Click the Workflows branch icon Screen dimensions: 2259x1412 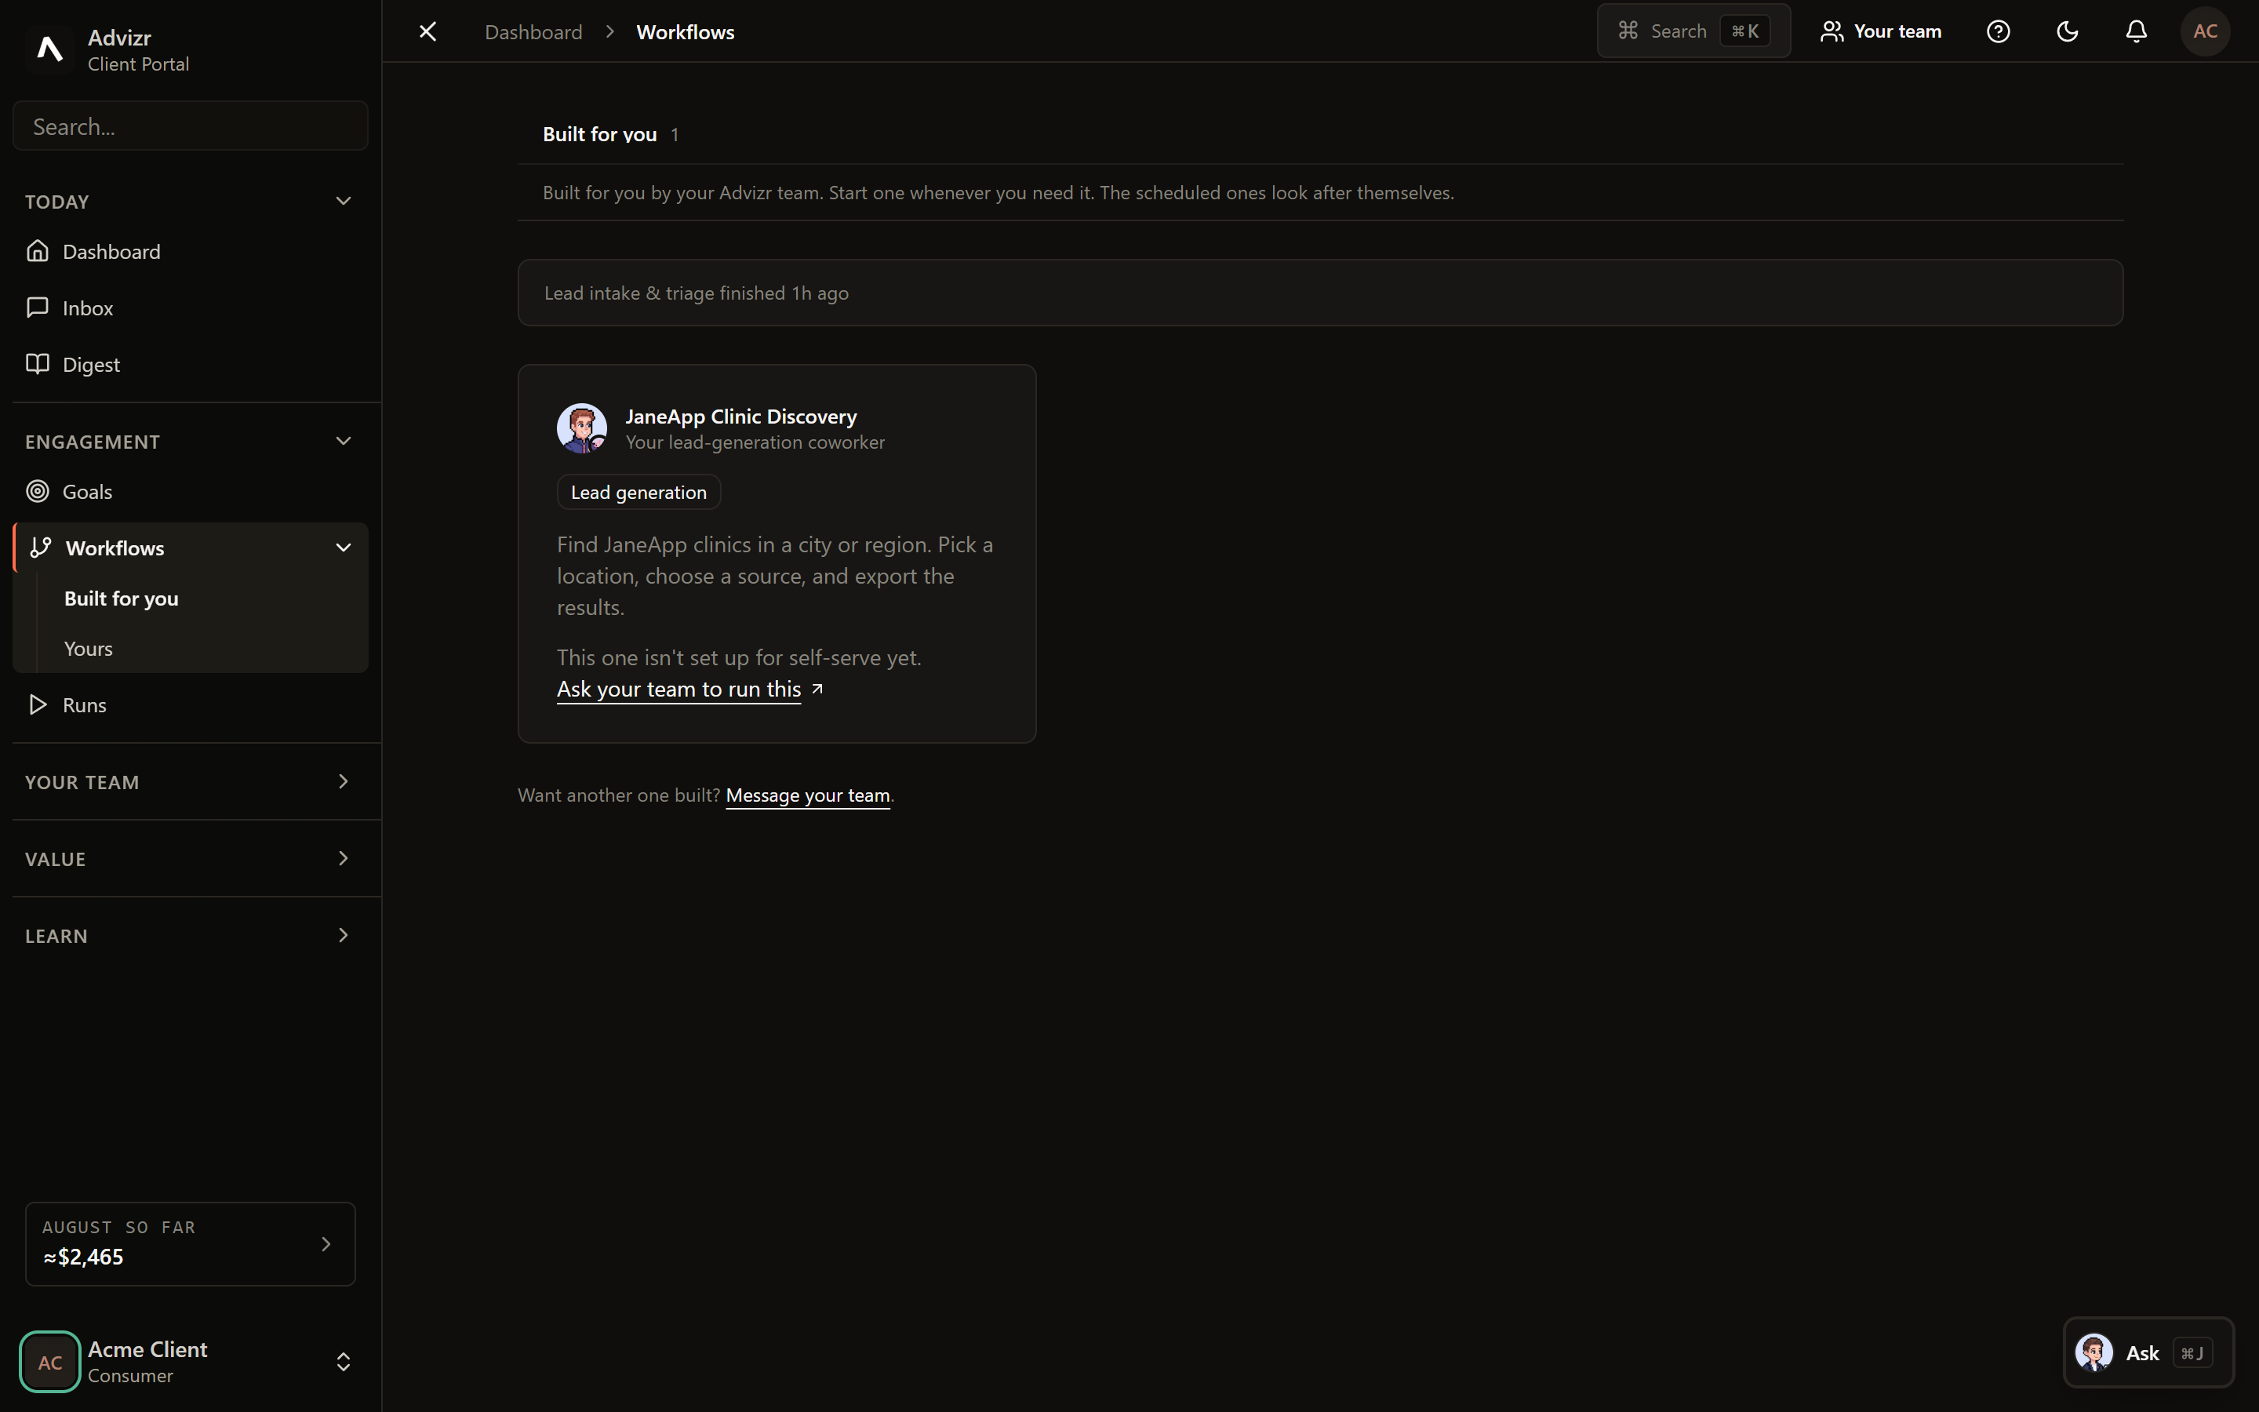(40, 548)
